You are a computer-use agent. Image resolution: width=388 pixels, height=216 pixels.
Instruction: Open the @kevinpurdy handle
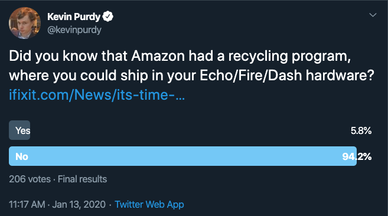tap(74, 30)
